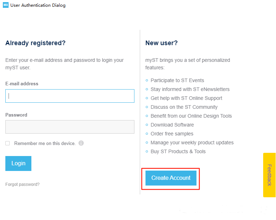Select Stay informed with ST eNewsletters text
This screenshot has height=220, width=276.
(190, 89)
